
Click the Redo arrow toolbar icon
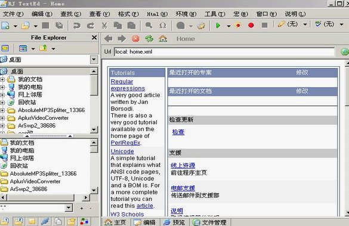91,26
